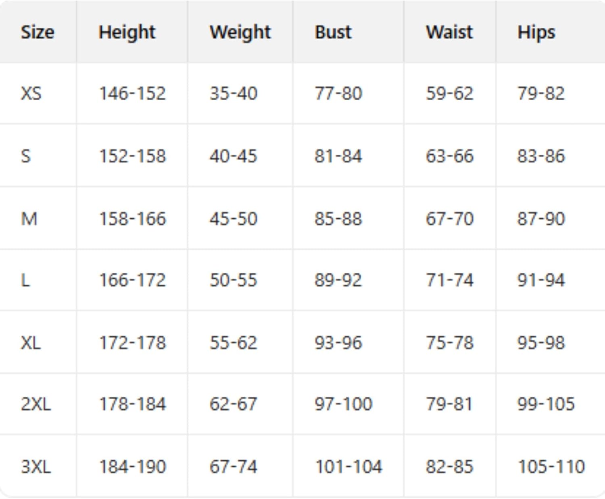This screenshot has height=499, width=605.
Task: Select the S size row label
Action: [26, 156]
